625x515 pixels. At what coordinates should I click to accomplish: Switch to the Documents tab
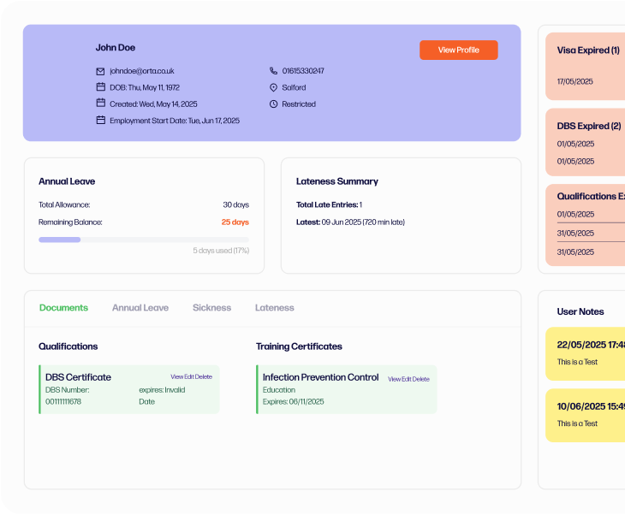coord(63,308)
